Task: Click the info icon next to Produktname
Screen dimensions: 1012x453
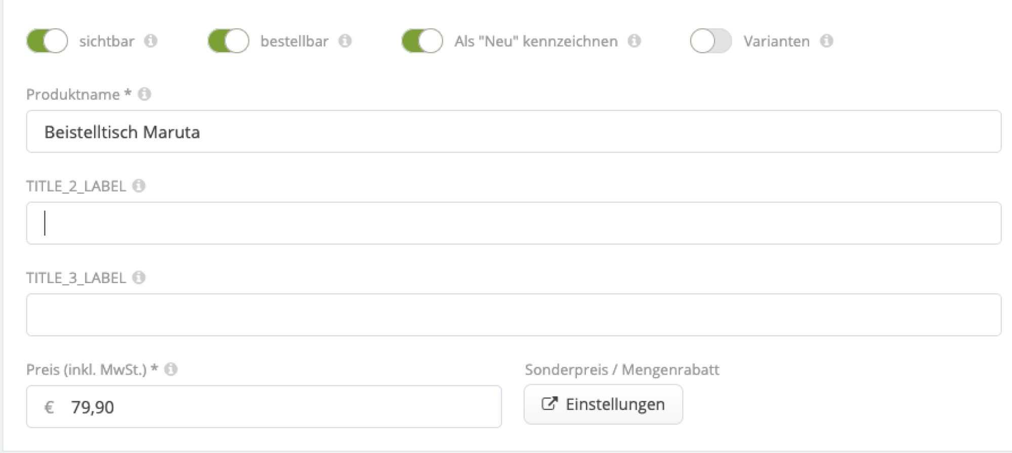Action: tap(143, 93)
